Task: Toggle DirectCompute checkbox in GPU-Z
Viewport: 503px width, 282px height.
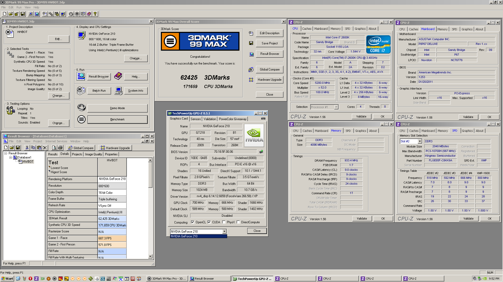Action: pyautogui.click(x=238, y=222)
